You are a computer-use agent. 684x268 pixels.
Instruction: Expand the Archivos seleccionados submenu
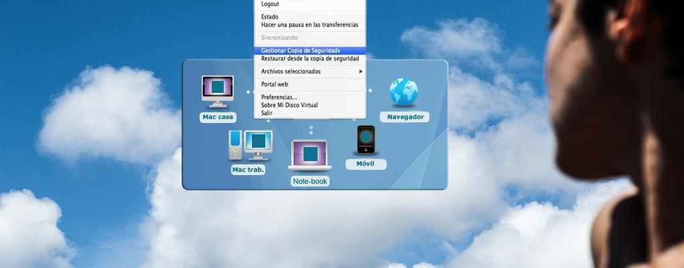click(291, 72)
